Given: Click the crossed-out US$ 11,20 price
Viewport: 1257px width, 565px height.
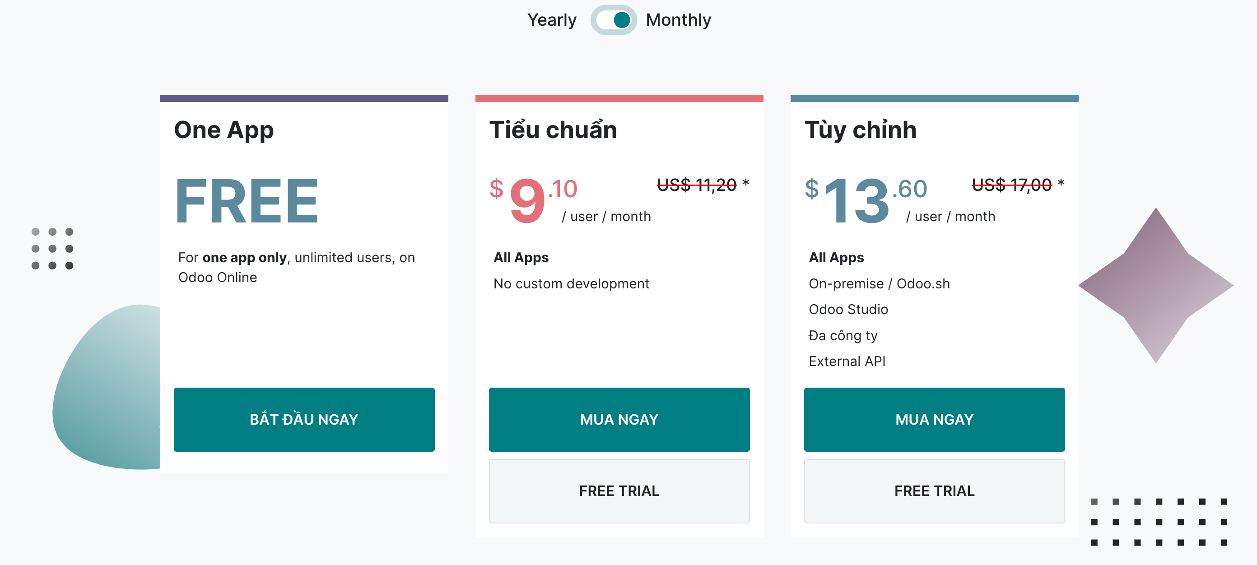Looking at the screenshot, I should [x=696, y=185].
